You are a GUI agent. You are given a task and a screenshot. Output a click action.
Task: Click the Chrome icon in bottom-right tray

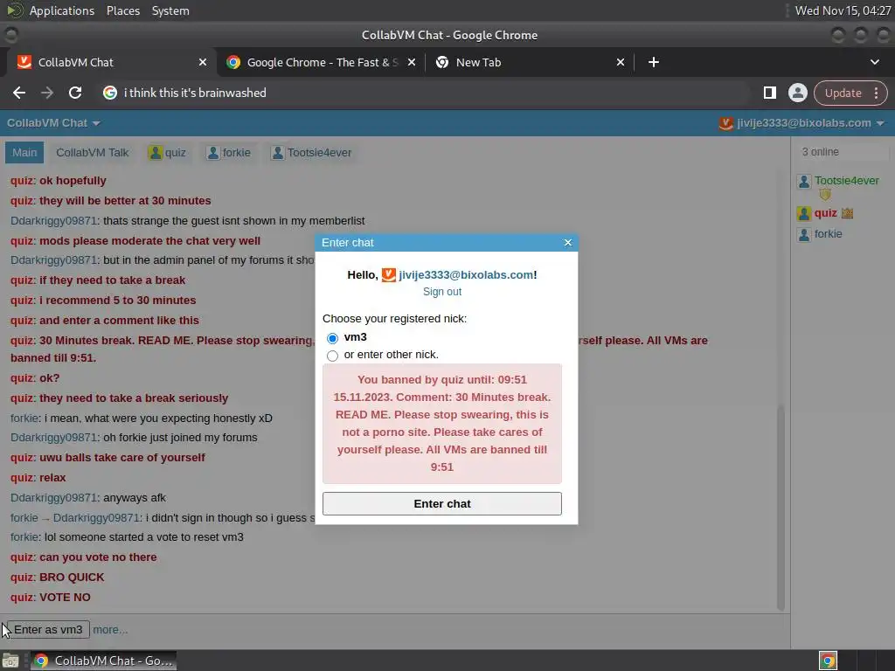click(x=828, y=661)
